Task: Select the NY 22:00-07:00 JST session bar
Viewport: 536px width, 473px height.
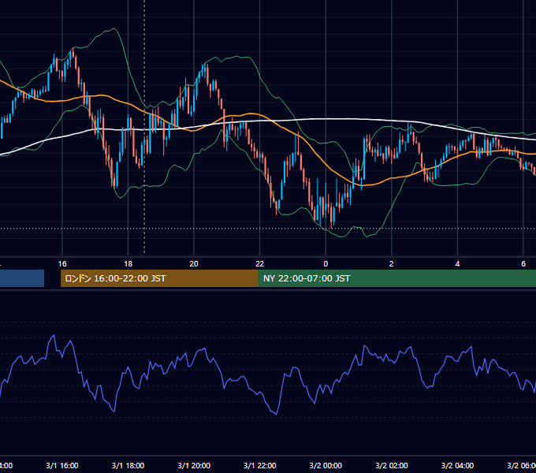Action: (x=396, y=278)
